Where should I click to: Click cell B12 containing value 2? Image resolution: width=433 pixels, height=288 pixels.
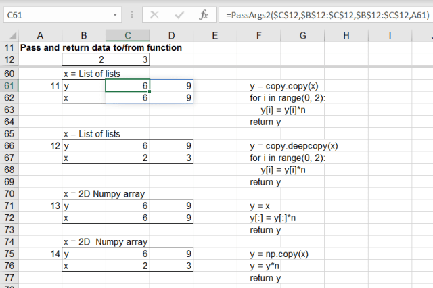83,59
